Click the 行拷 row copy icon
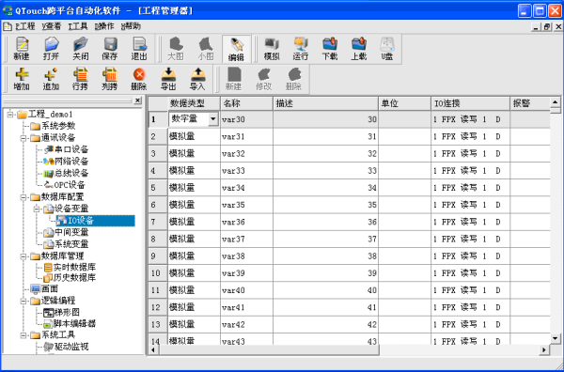The height and width of the screenshot is (372, 564). [80, 79]
